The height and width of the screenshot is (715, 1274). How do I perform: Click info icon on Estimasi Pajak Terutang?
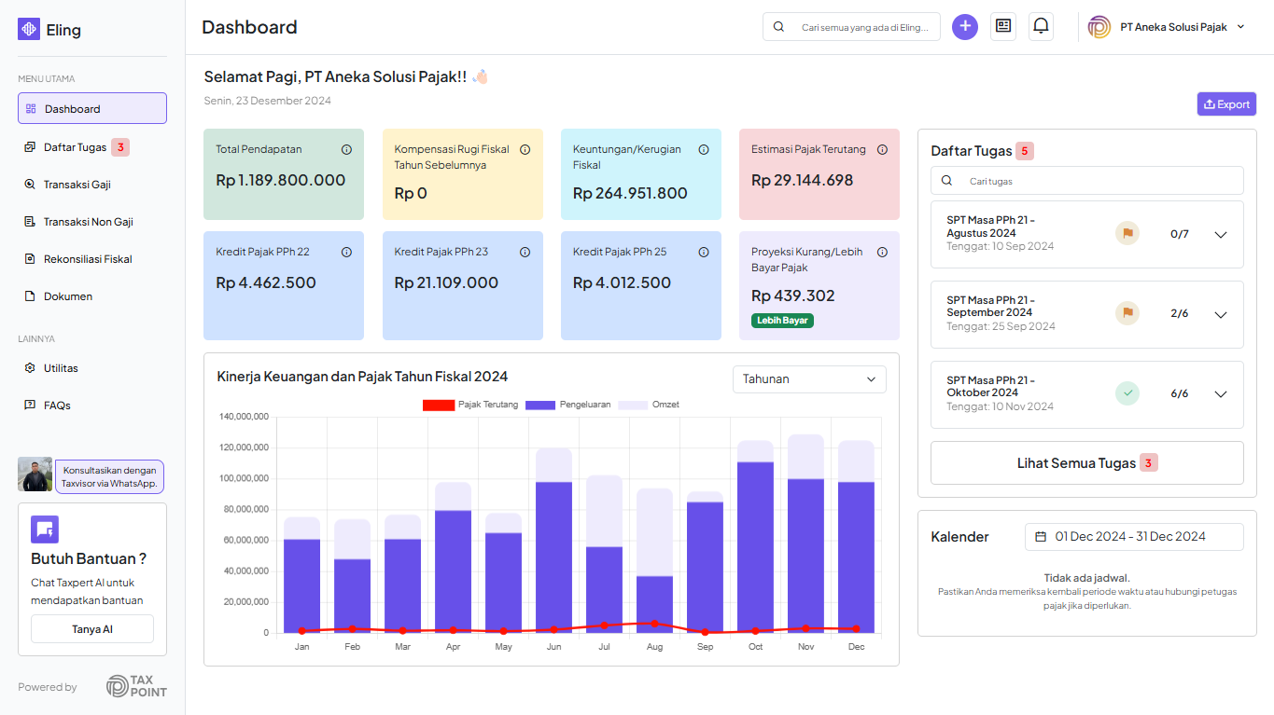click(x=882, y=149)
